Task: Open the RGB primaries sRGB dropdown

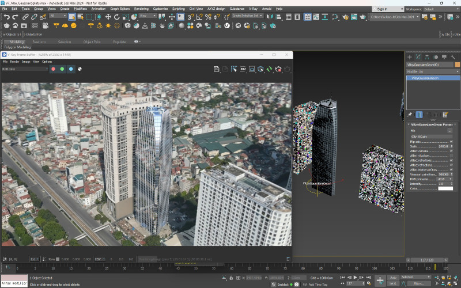Action: tap(445, 179)
